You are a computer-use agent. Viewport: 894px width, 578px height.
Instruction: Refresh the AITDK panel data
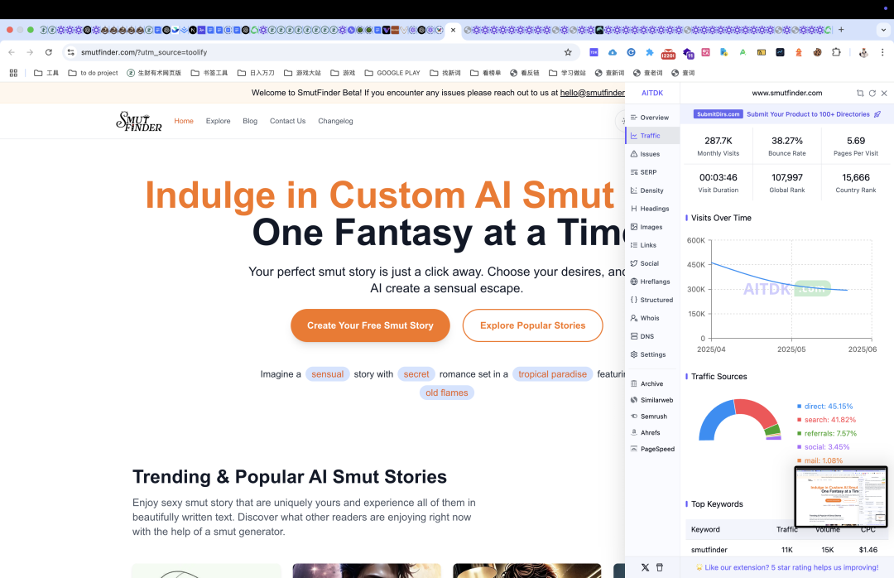tap(872, 93)
